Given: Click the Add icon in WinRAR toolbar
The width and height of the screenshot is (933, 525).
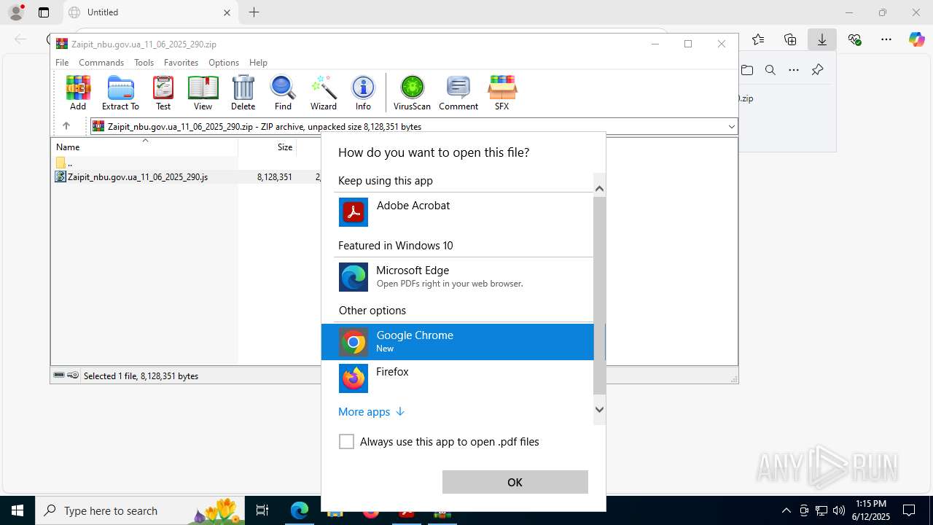Looking at the screenshot, I should (x=78, y=93).
